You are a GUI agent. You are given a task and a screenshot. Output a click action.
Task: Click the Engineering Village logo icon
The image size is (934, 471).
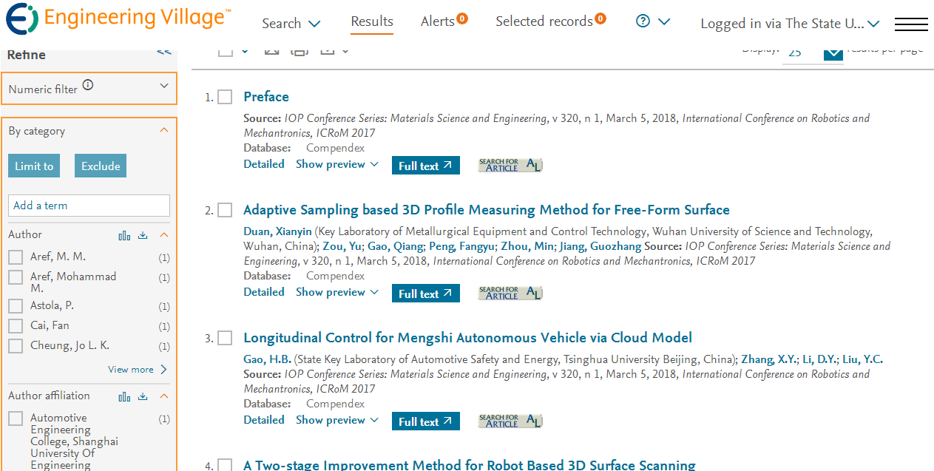(21, 19)
